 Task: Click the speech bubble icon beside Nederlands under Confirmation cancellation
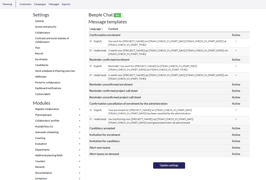(x=91, y=119)
